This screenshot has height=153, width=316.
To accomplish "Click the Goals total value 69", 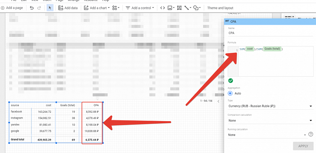I will 73,140.
